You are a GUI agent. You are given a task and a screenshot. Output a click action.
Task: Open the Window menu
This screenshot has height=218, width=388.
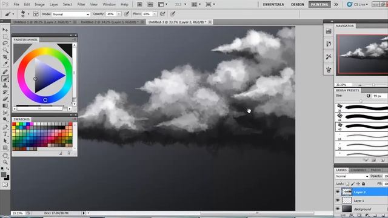coord(109,4)
